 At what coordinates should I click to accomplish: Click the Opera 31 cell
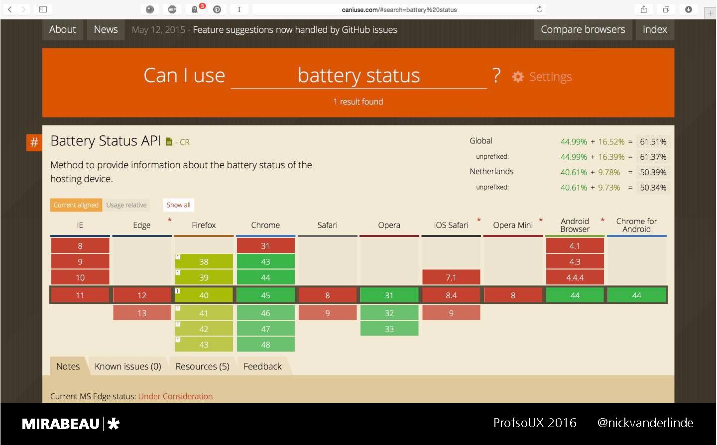389,295
